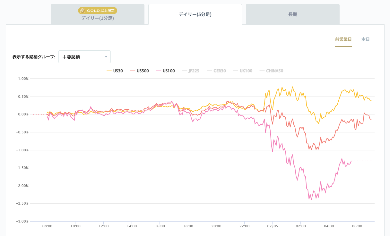Click the 02/05 date marker on time axis
The height and width of the screenshot is (236, 390).
[273, 226]
